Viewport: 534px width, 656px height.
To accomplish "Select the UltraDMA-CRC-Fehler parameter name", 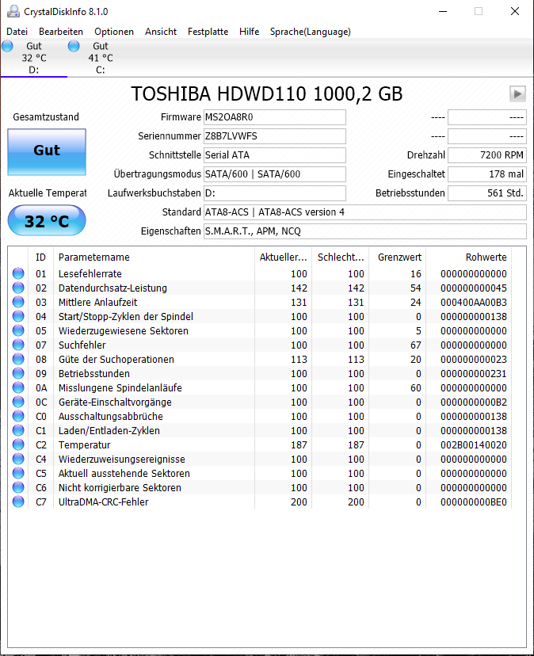I will click(x=103, y=502).
